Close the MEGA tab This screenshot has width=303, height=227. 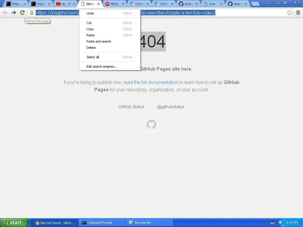[x=123, y=4]
